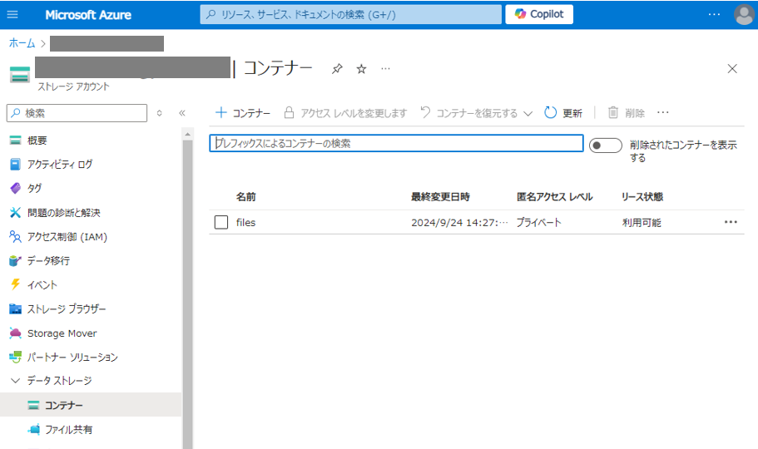Open the Azure portal hamburger menu

tap(12, 14)
